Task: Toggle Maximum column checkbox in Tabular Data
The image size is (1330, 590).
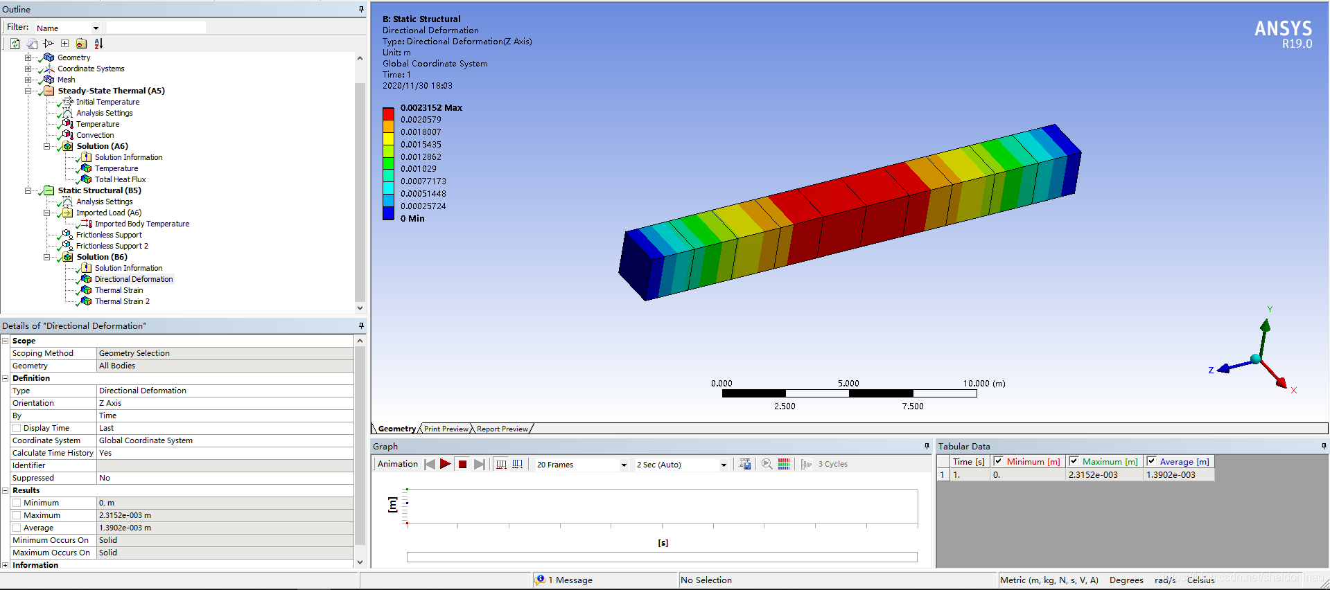Action: pos(1074,461)
